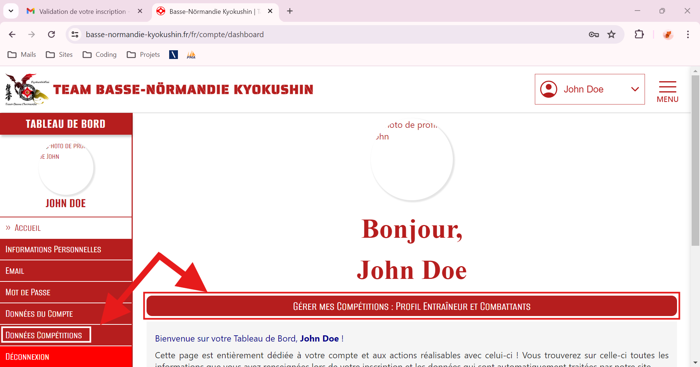Reload the dashboard page
Screen dimensions: 700x367
(x=51, y=35)
